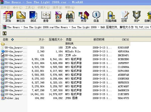Open the 文件(F) menu
Screen dimensions: 151x112
click(5, 8)
